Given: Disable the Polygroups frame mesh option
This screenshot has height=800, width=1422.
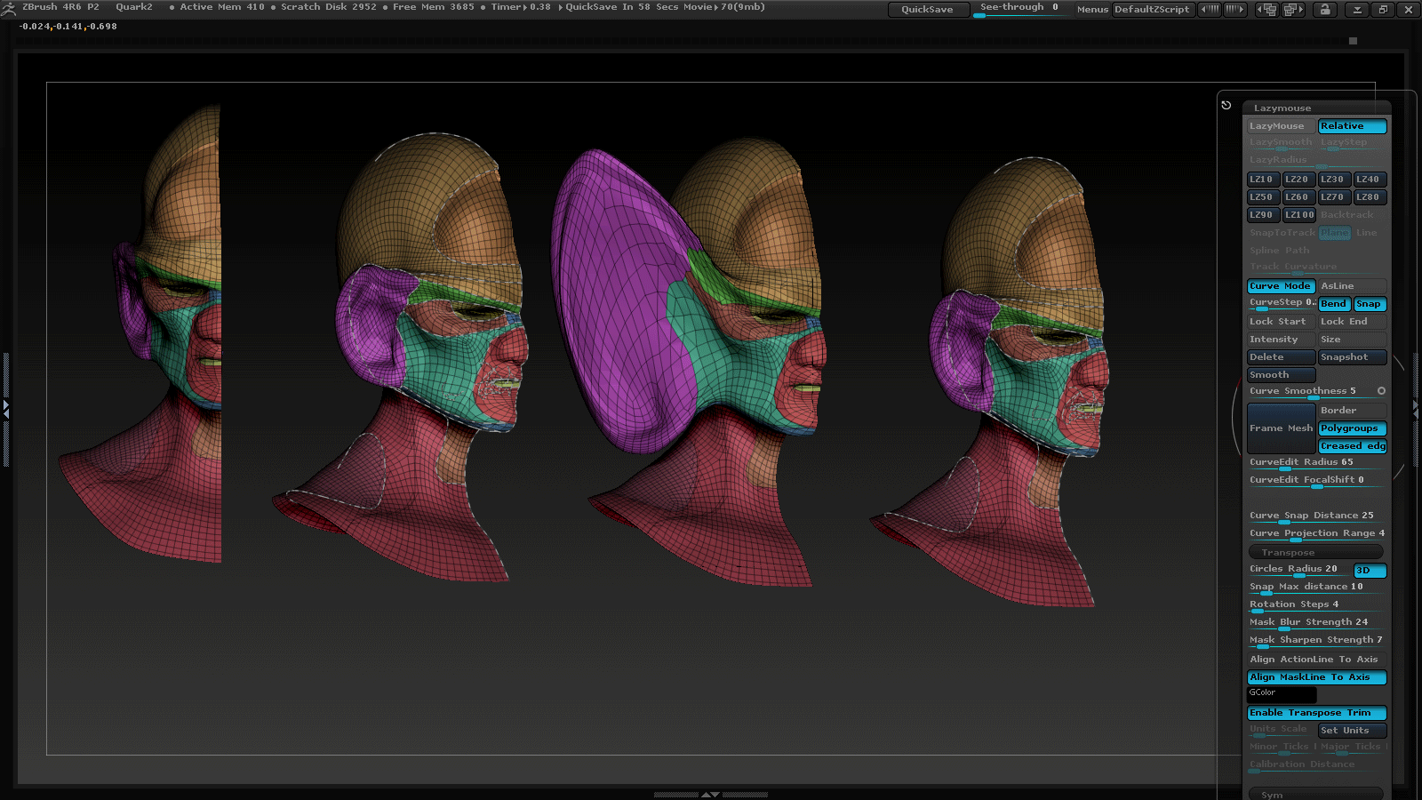Looking at the screenshot, I should tap(1351, 428).
